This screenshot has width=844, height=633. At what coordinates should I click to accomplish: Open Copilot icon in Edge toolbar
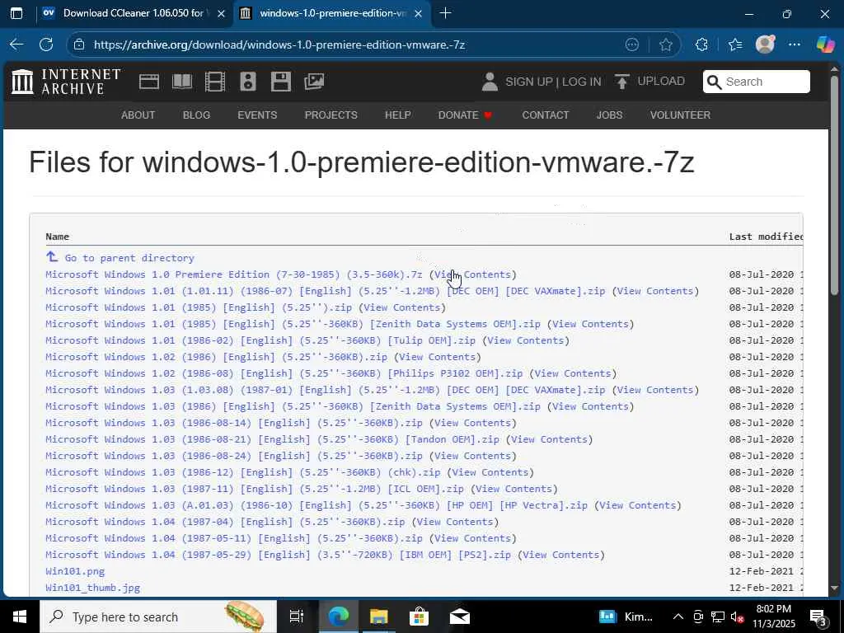pyautogui.click(x=824, y=45)
